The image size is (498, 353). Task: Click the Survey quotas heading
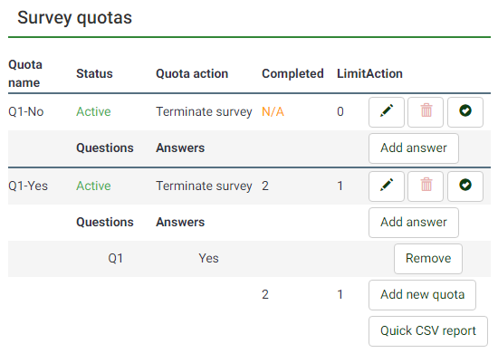[x=74, y=17]
